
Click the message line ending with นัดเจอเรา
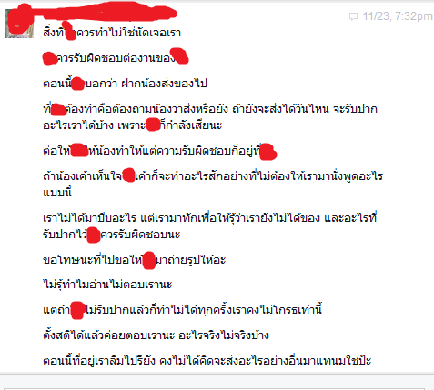coord(112,33)
